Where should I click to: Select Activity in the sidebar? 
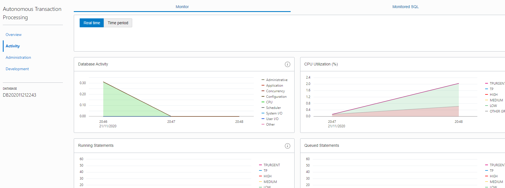pyautogui.click(x=13, y=46)
